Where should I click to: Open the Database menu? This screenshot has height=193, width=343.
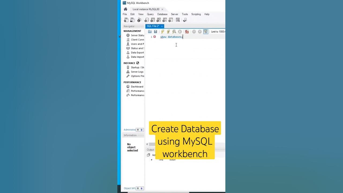coord(162,14)
